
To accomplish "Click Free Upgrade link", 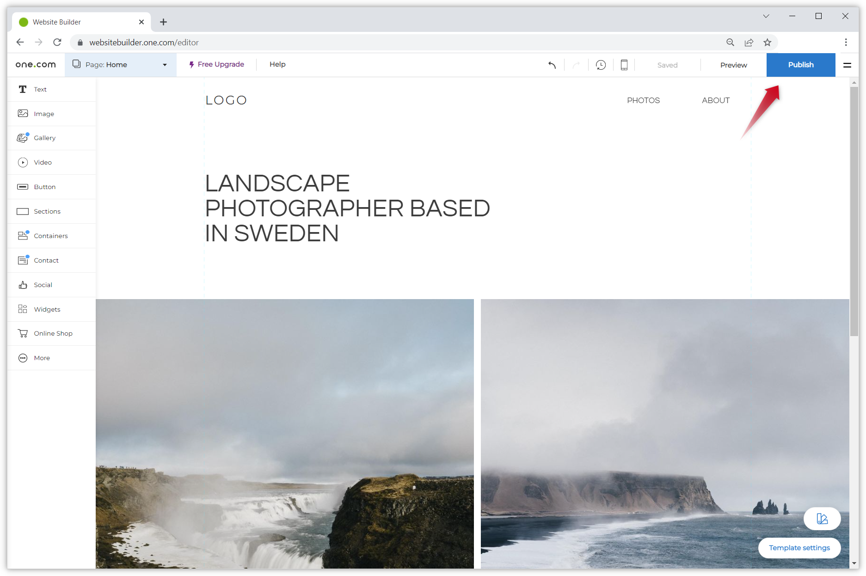I will pos(216,64).
